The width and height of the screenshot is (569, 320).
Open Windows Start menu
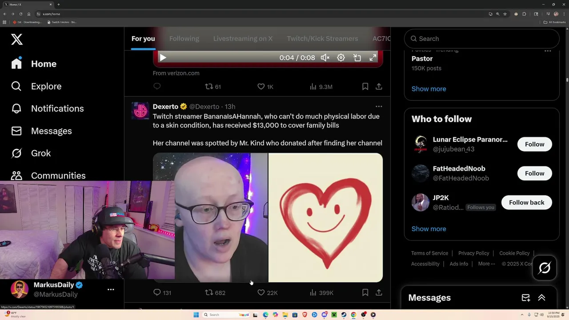tap(196, 315)
